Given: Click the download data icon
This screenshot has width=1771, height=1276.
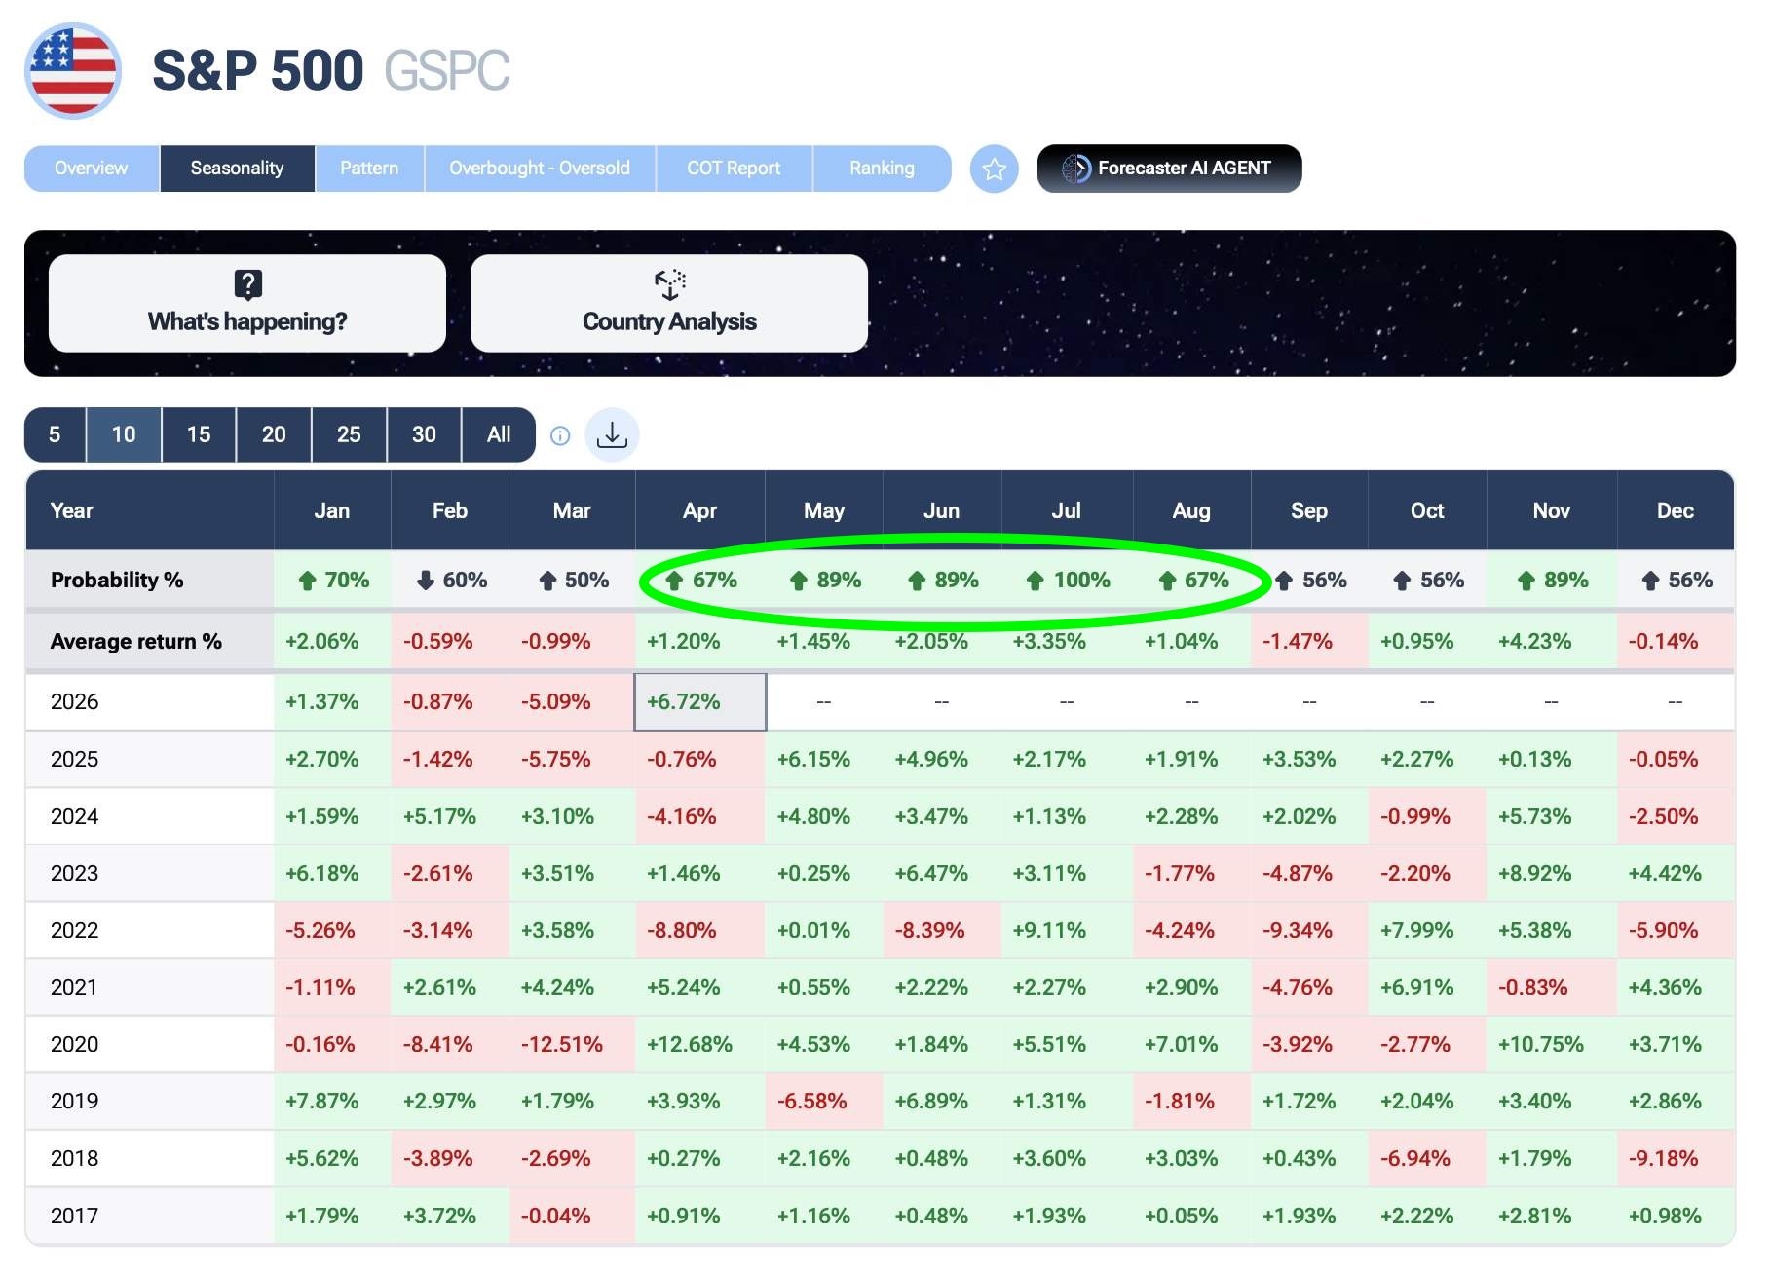Looking at the screenshot, I should (612, 434).
